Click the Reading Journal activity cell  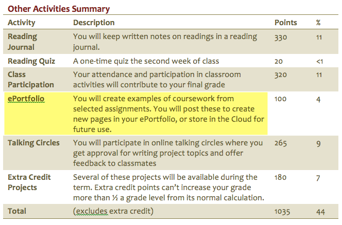pos(22,42)
